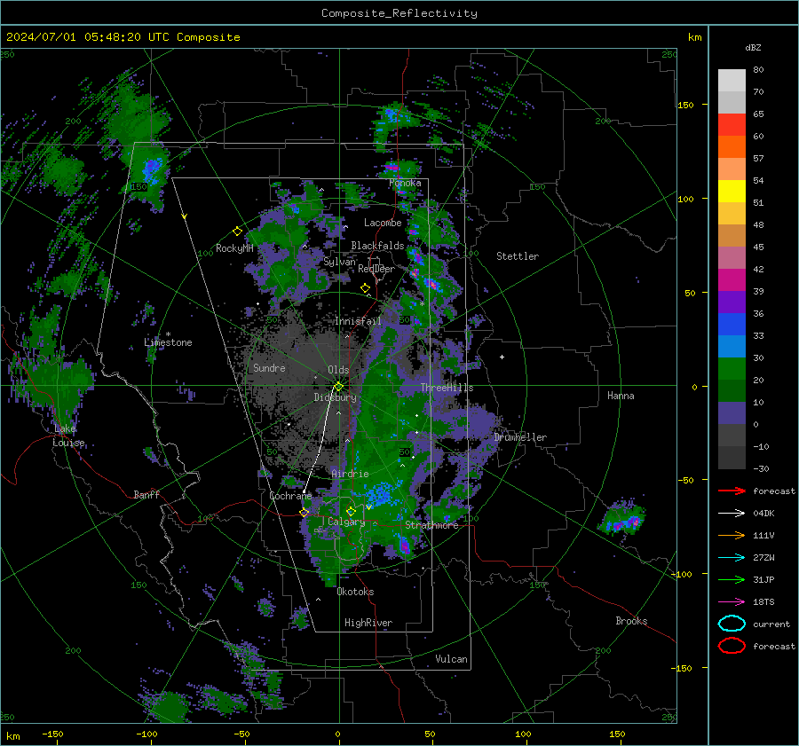799x746 pixels.
Task: Click the dBZ legend heading
Action: [753, 47]
